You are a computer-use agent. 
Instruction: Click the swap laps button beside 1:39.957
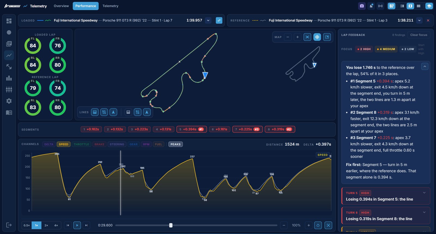(219, 20)
